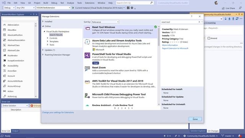
Task: Open the Project menu
Action: [x=37, y=3]
